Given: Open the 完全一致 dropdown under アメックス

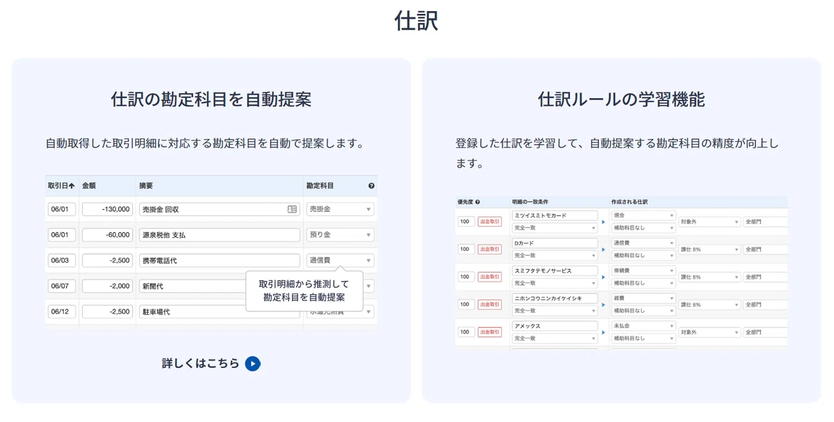Looking at the screenshot, I should coord(555,338).
